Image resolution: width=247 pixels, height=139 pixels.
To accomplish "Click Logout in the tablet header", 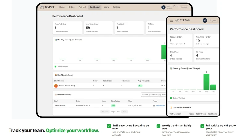I will click(184, 7).
